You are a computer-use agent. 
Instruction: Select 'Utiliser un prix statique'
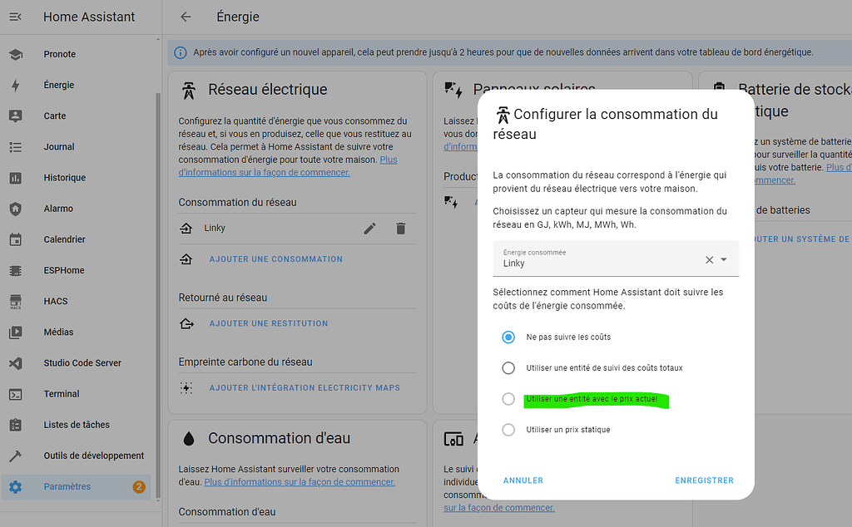pos(508,429)
